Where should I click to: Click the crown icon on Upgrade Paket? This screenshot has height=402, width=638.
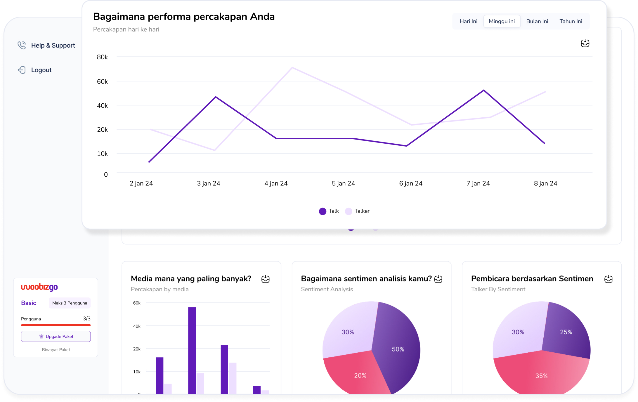point(41,336)
